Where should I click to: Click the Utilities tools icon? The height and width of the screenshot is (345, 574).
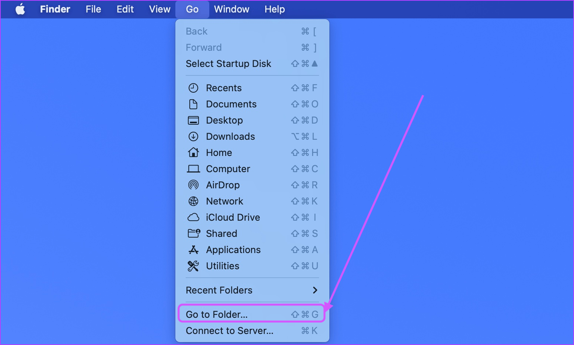click(193, 266)
